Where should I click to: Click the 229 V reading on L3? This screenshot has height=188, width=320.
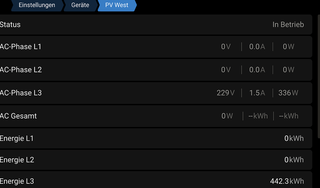tap(225, 93)
